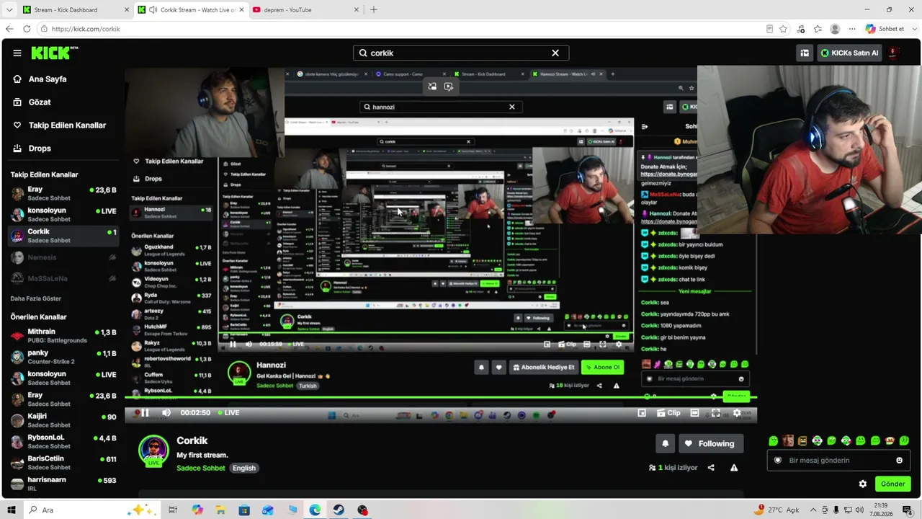The width and height of the screenshot is (922, 519).
Task: Toggle Following button for Corkik
Action: [710, 443]
